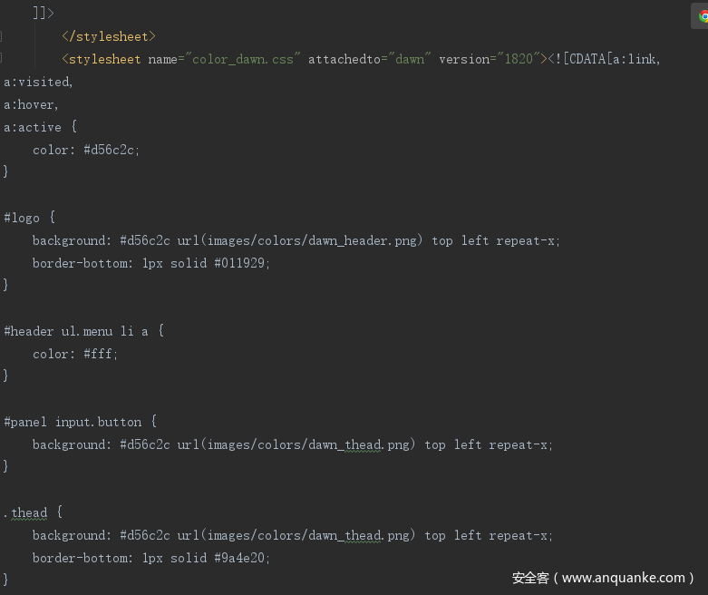This screenshot has width=708, height=595.
Task: Click fold marker beside closing stylesheet tag
Action: [x=3, y=36]
